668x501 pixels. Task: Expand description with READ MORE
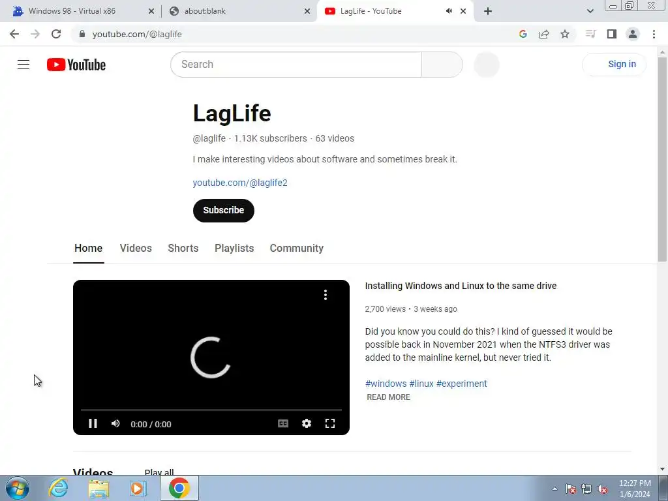click(388, 397)
